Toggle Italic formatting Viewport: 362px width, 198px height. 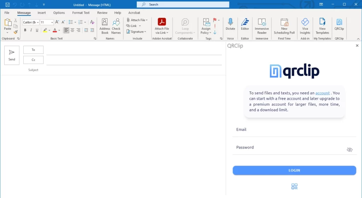31,30
